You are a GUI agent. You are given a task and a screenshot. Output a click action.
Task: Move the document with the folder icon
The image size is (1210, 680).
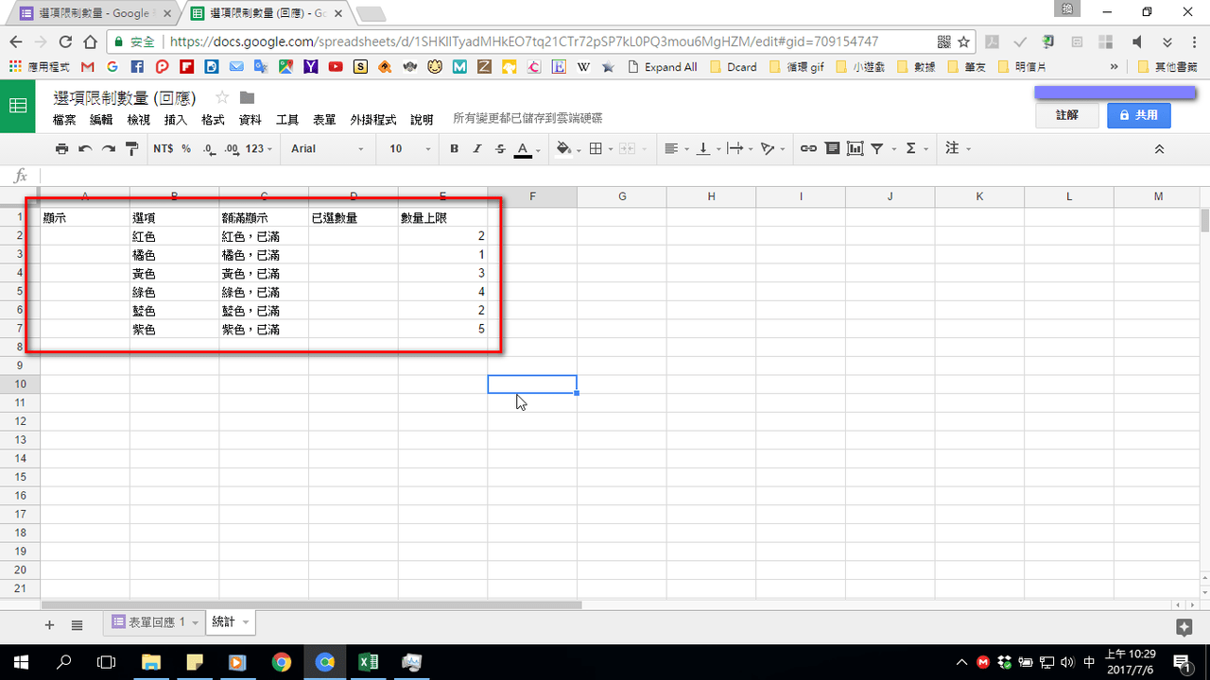click(247, 97)
